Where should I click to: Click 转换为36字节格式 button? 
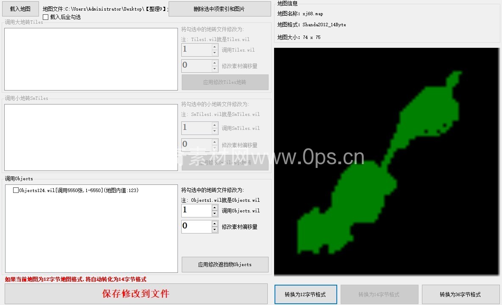460,294
